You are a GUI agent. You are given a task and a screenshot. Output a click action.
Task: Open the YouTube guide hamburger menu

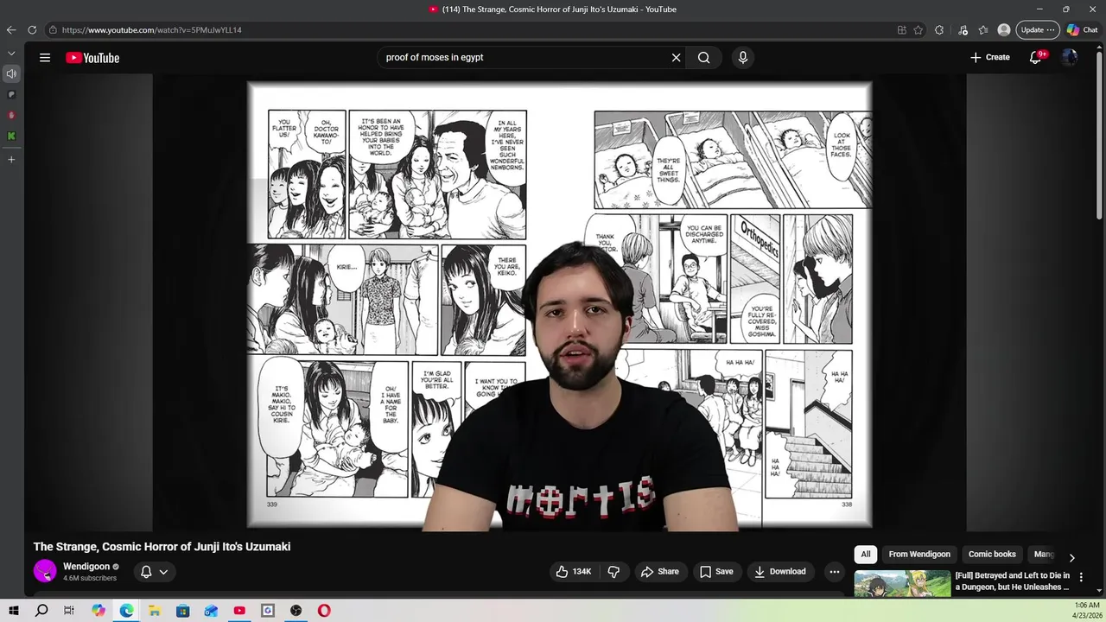pyautogui.click(x=45, y=58)
